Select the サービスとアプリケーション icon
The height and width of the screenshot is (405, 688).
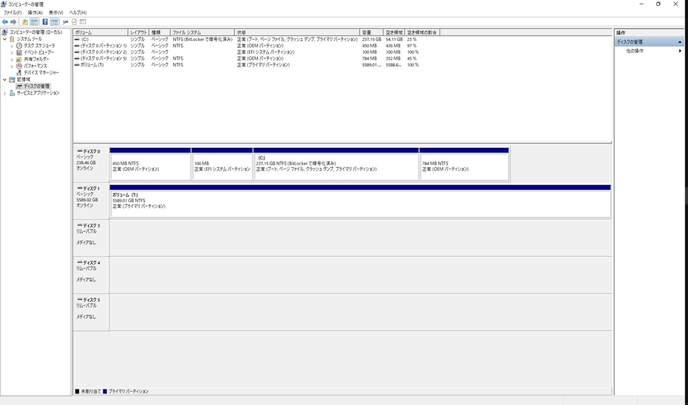pyautogui.click(x=12, y=93)
